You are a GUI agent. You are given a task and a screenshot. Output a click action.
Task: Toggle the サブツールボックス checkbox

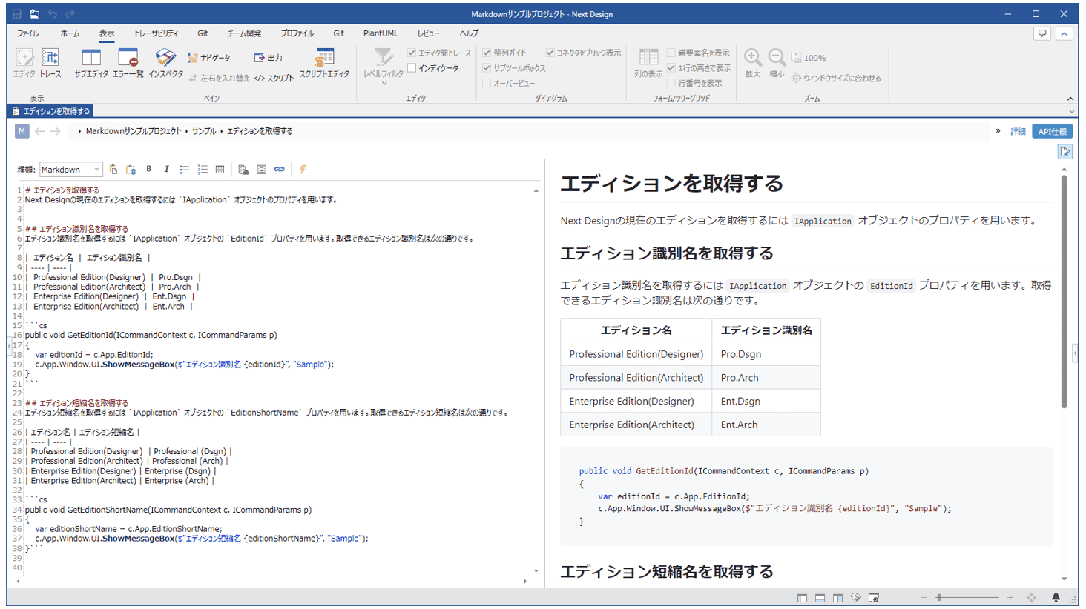(487, 68)
